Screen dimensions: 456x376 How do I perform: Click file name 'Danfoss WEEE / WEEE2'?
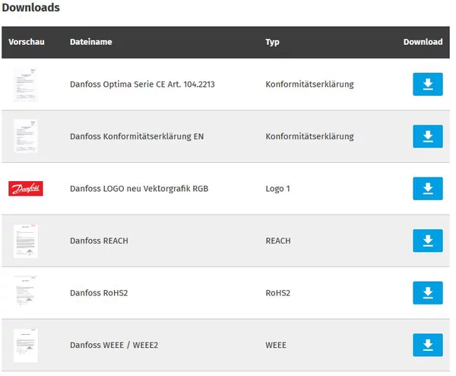pyautogui.click(x=114, y=345)
